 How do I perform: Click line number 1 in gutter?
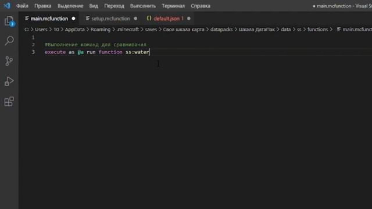point(33,37)
